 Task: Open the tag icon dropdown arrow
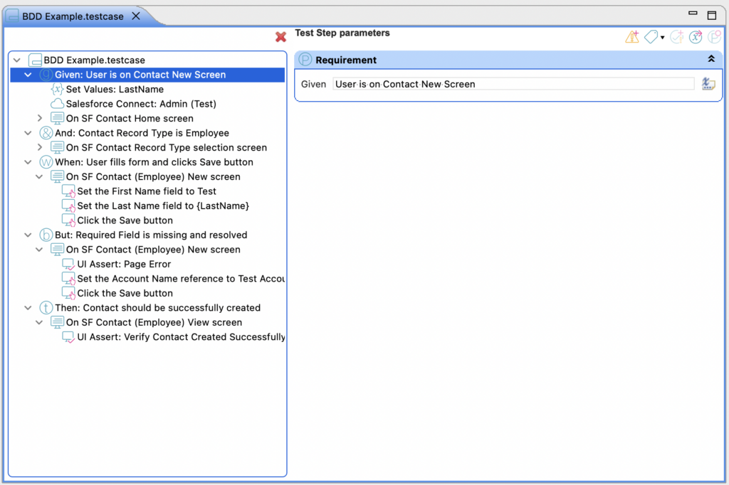coord(661,37)
